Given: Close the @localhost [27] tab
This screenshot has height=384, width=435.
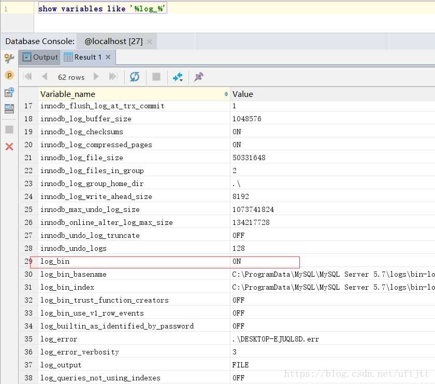Looking at the screenshot, I should [149, 42].
